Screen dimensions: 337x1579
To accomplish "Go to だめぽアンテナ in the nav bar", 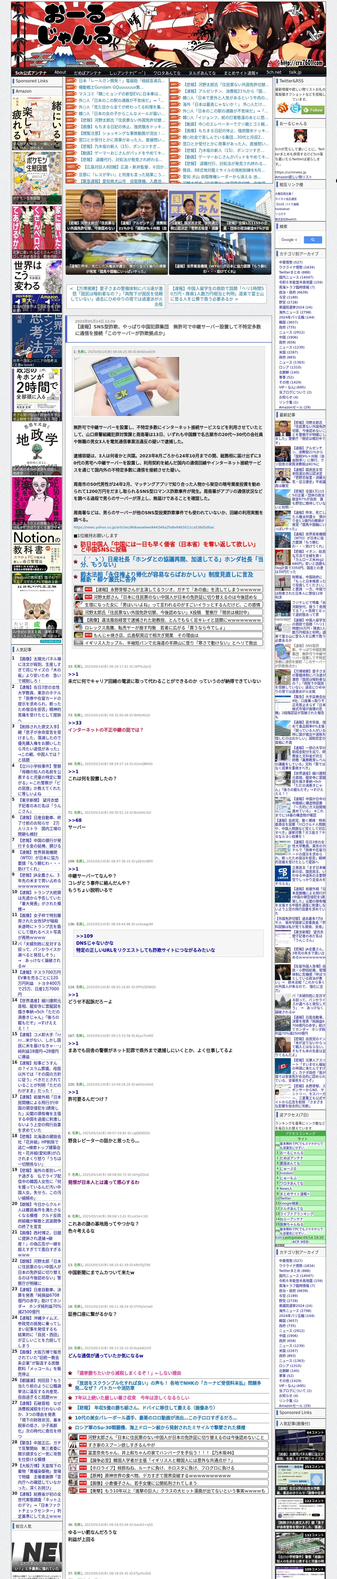I will [87, 72].
